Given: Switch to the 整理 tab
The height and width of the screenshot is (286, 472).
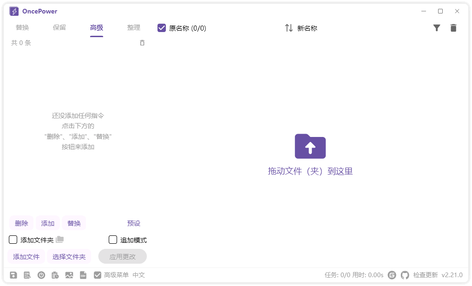Looking at the screenshot, I should 134,28.
